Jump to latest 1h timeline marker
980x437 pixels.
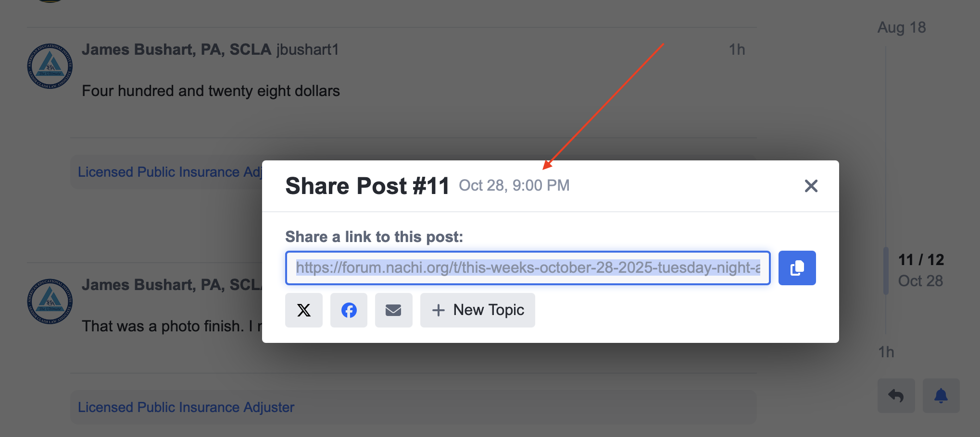pyautogui.click(x=886, y=352)
